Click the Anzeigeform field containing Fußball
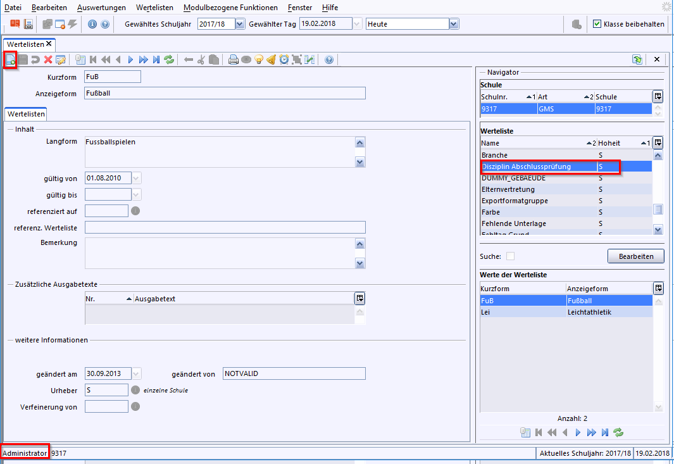 (x=225, y=93)
